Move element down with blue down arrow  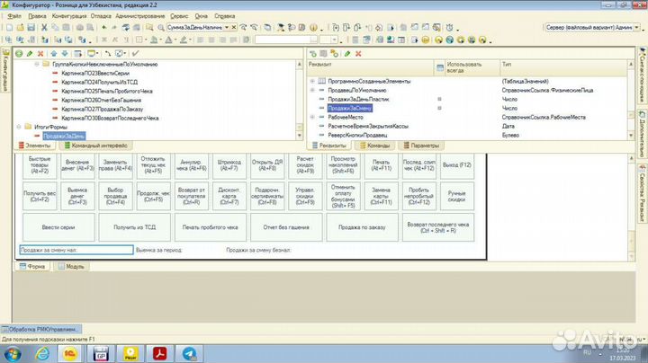click(65, 54)
